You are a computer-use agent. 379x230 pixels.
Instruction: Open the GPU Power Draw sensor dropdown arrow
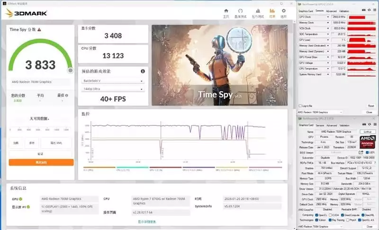328,57
